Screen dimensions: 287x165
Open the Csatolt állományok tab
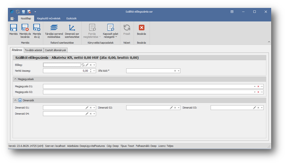pyautogui.click(x=56, y=50)
